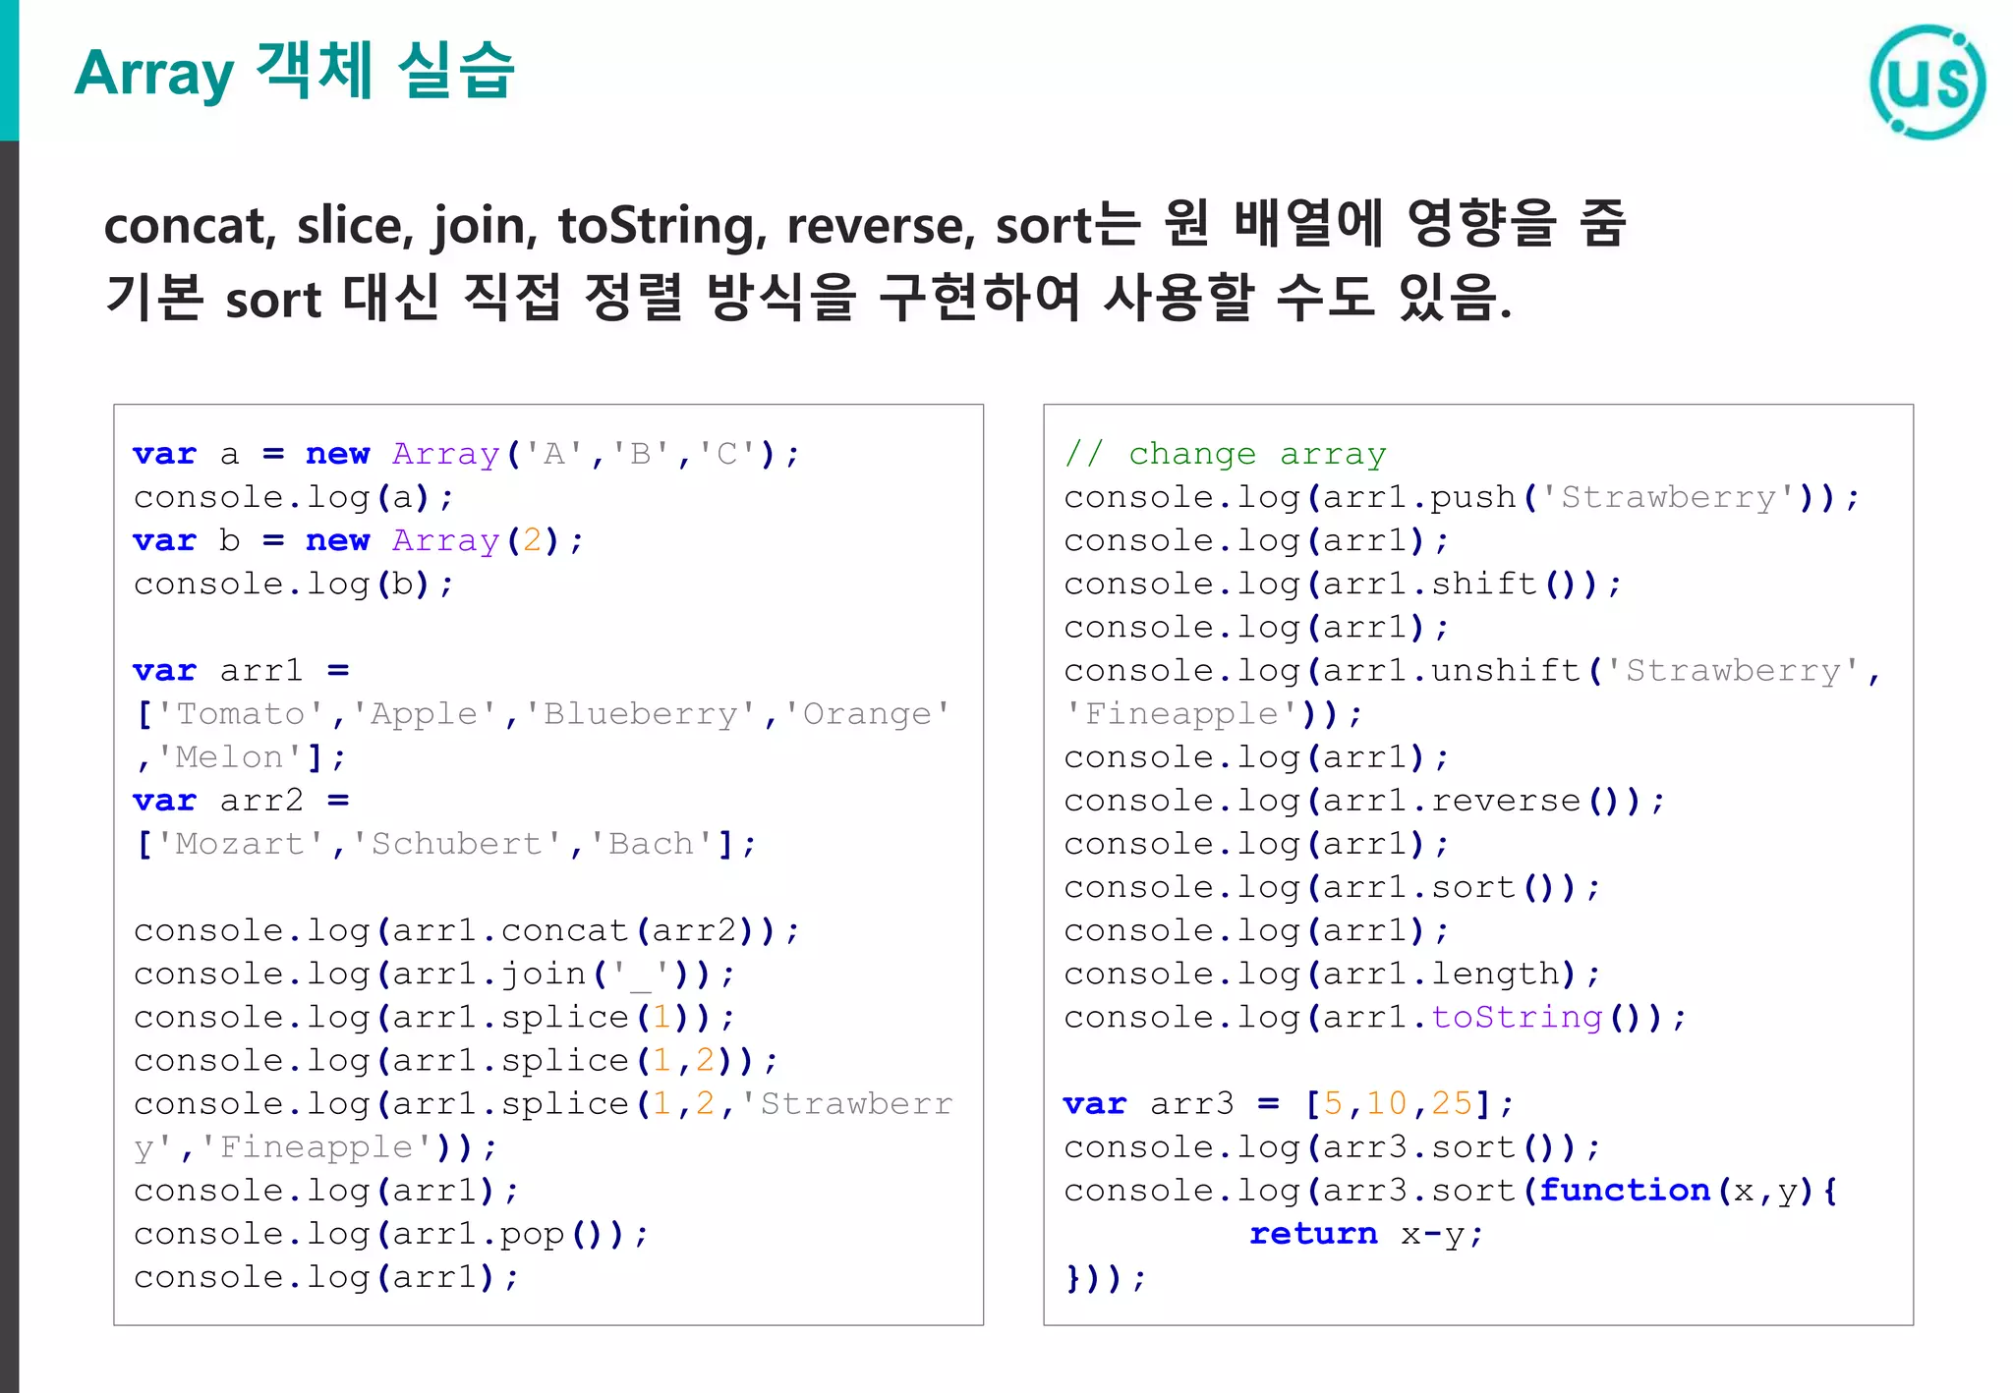Click the '// change array' comment
This screenshot has height=1393, width=2013.
[1224, 454]
